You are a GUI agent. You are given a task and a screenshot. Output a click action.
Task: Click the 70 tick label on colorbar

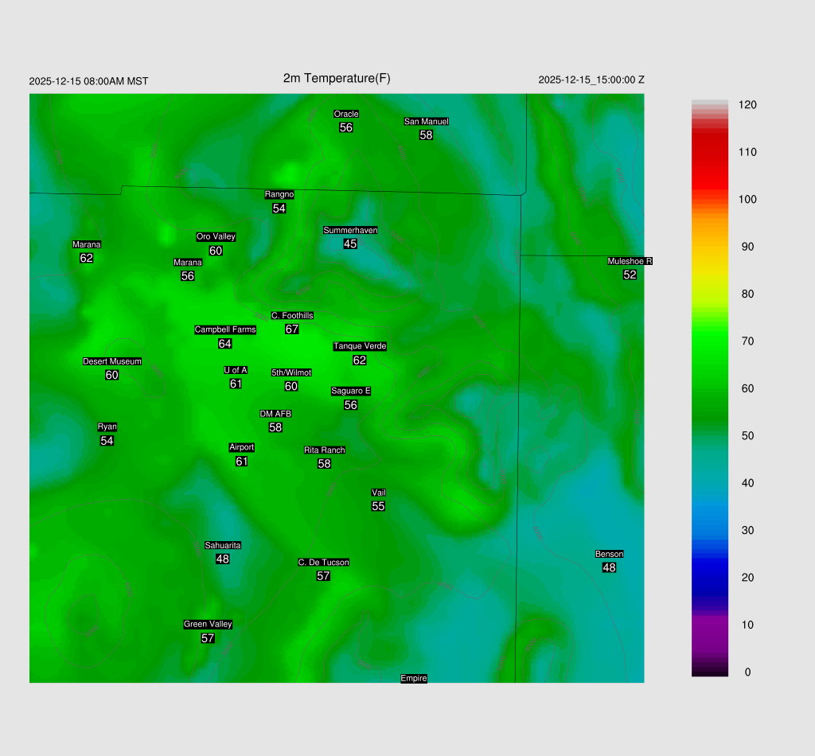747,341
